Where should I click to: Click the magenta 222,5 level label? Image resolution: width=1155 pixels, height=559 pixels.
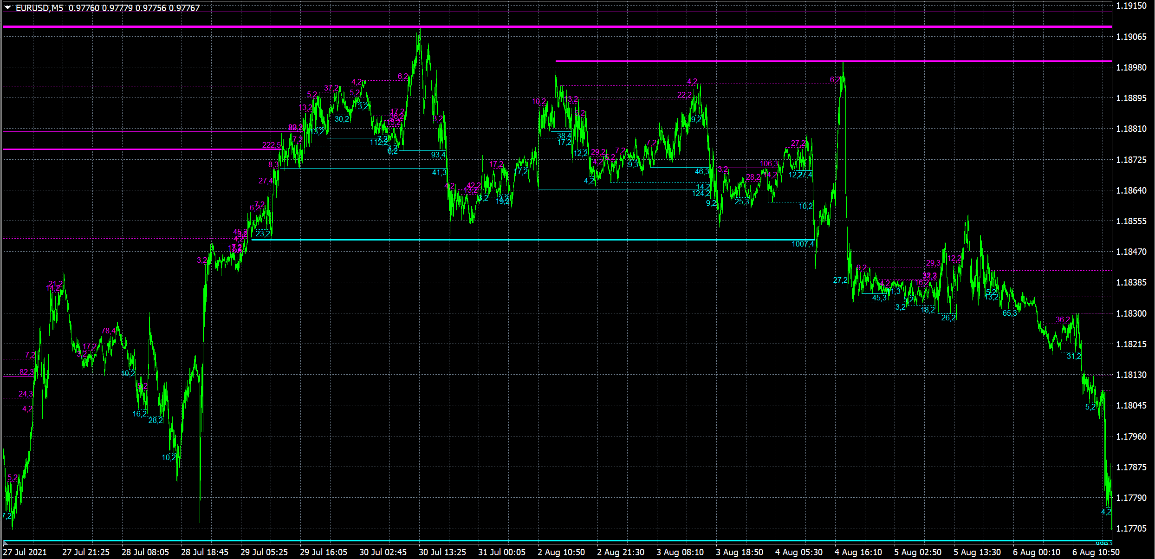pos(271,145)
